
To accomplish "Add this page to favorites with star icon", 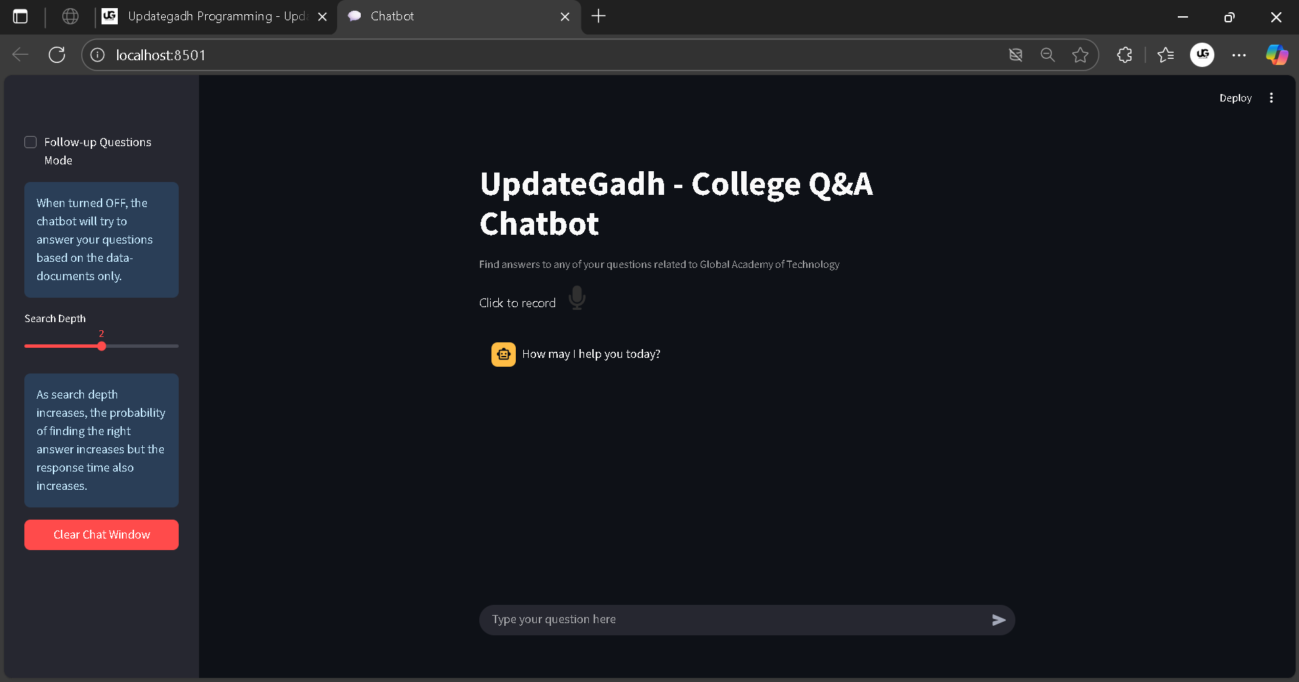I will pyautogui.click(x=1080, y=55).
